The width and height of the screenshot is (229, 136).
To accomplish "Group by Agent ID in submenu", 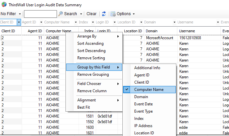I will click(x=149, y=75).
